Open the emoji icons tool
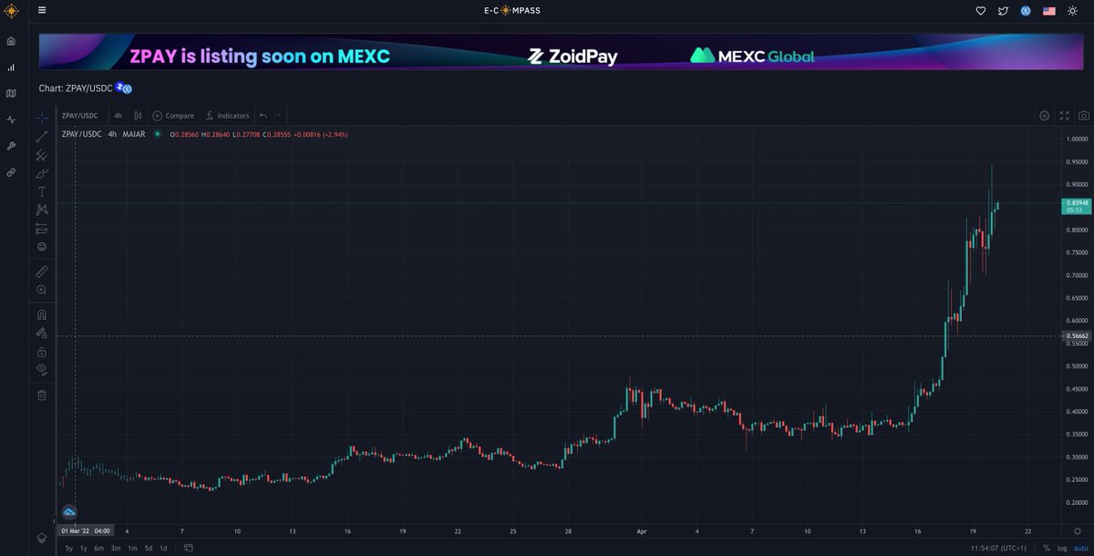Viewport: 1094px width, 556px height. 42,246
